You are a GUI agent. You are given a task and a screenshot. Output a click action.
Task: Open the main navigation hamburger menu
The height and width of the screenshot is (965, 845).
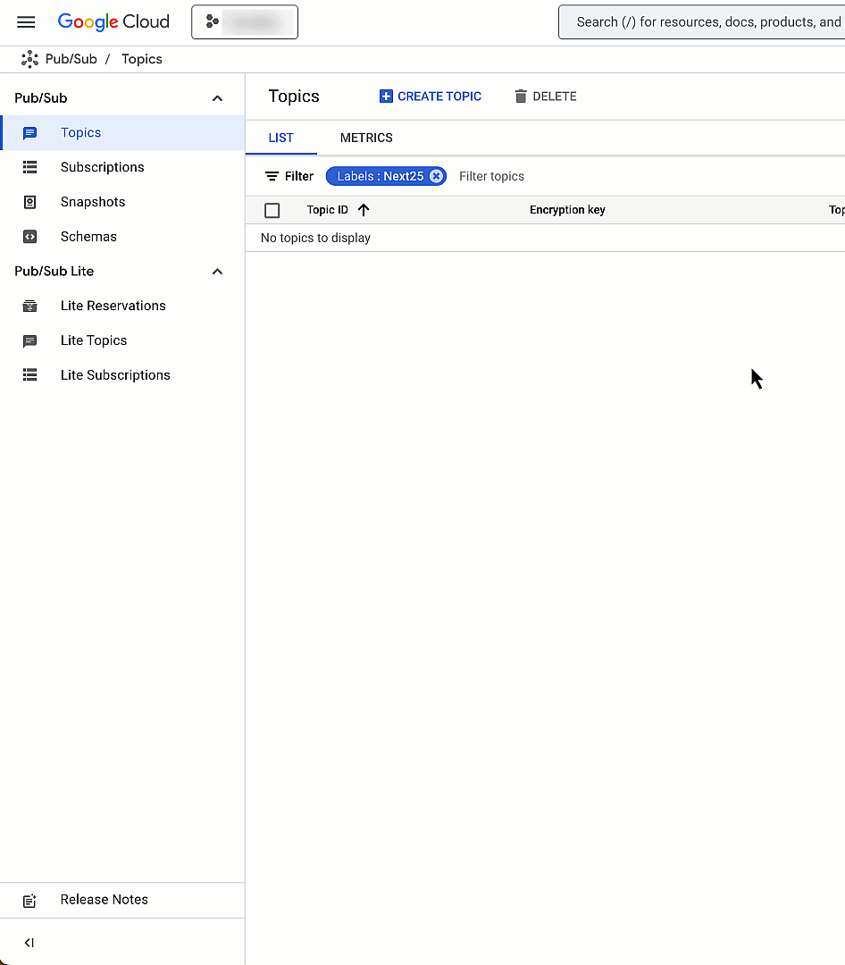(x=26, y=22)
